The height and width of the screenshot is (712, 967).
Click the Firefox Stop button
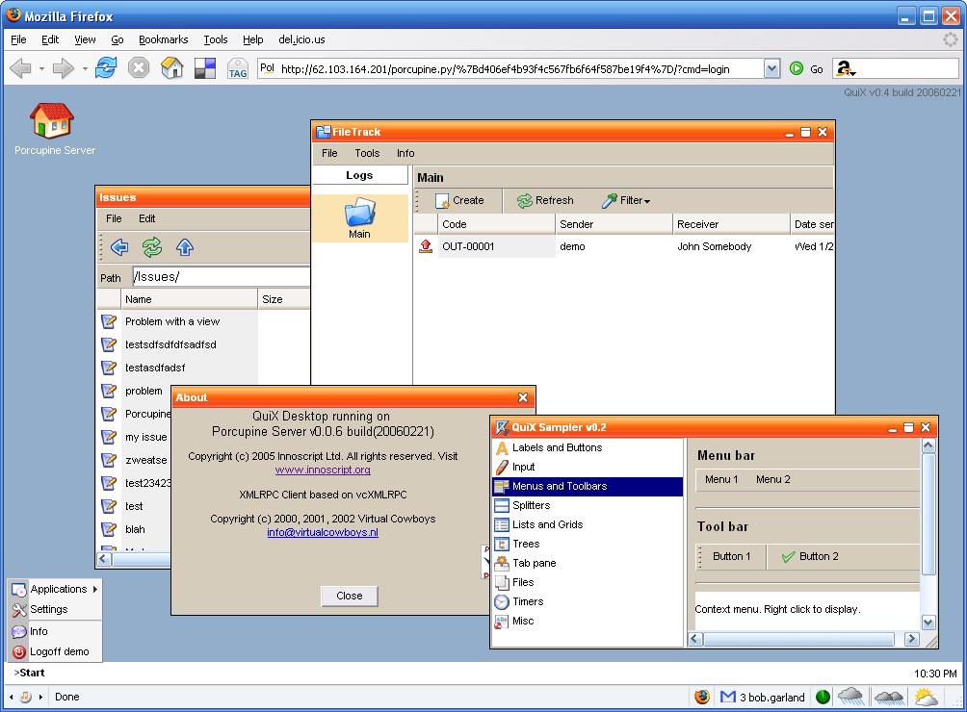pyautogui.click(x=139, y=67)
